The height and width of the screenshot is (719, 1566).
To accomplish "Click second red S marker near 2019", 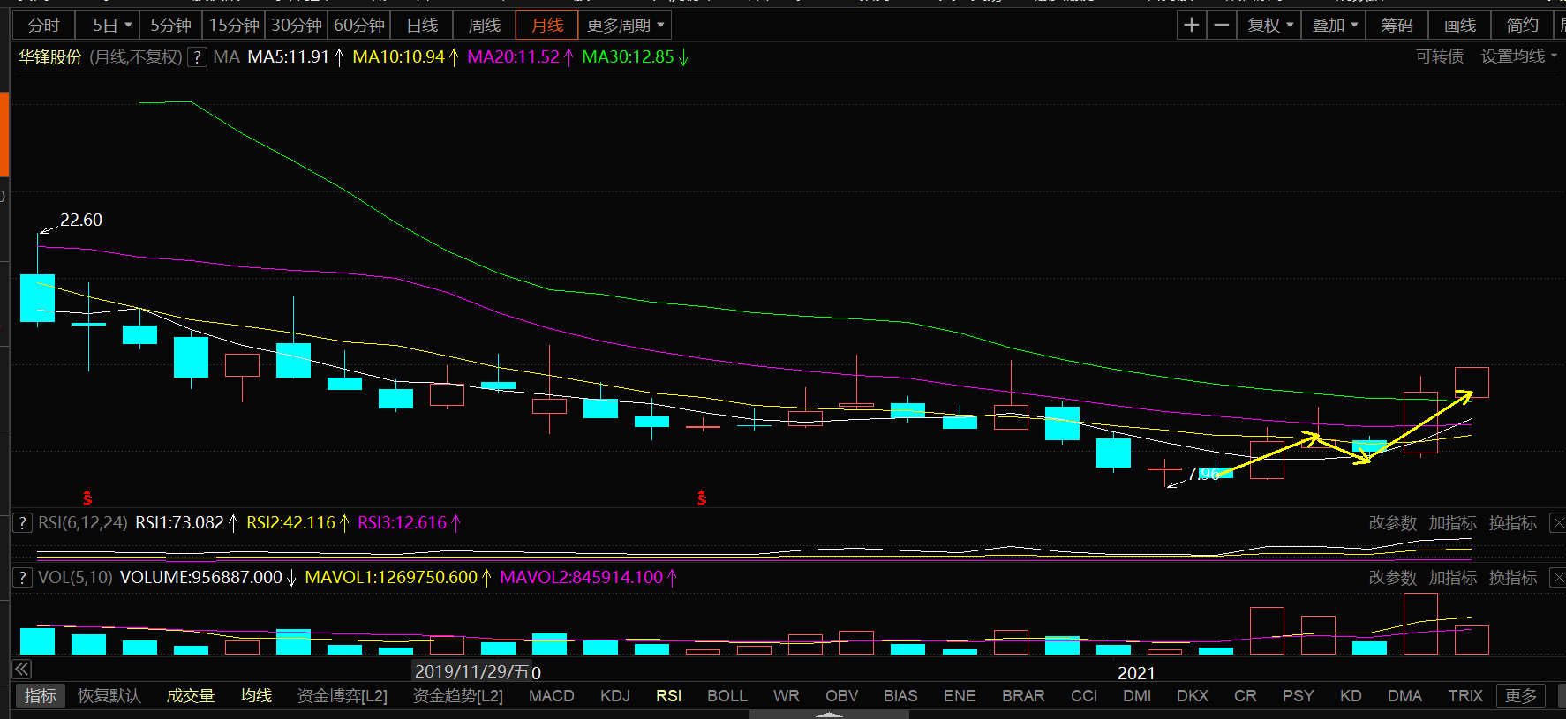I will point(702,498).
